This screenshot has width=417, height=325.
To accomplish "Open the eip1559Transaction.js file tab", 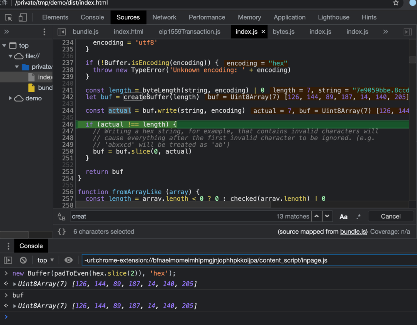I will pyautogui.click(x=189, y=32).
